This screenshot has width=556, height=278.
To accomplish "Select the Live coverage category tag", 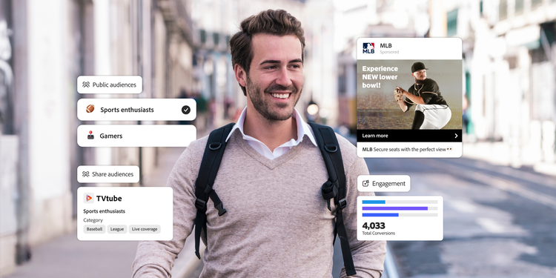I will coord(145,229).
